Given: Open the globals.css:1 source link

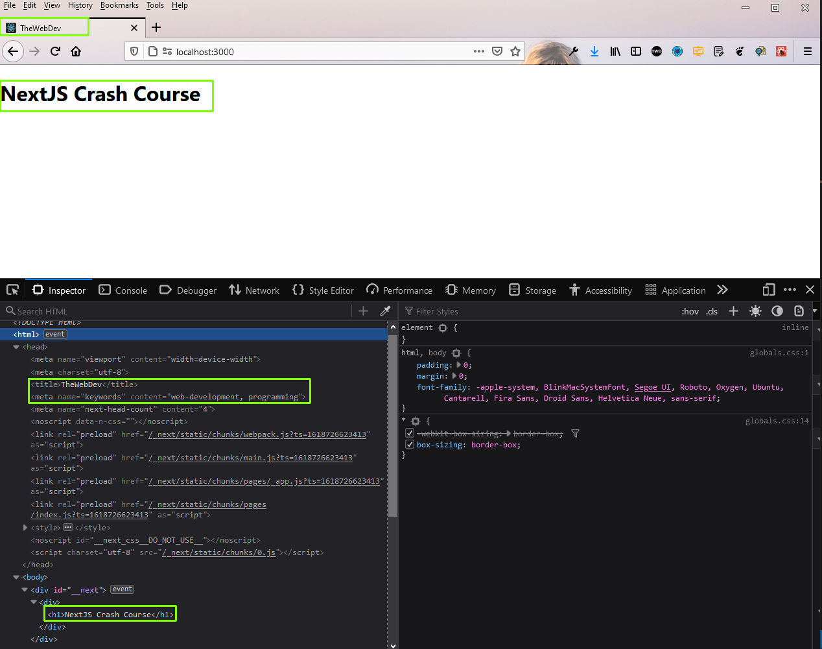Looking at the screenshot, I should (x=779, y=353).
